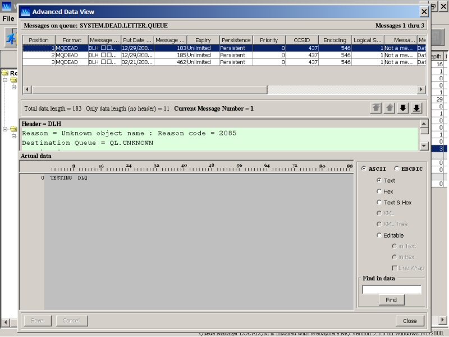449x337 pixels.
Task: Click the Advanced Data View title icon
Action: click(x=25, y=12)
